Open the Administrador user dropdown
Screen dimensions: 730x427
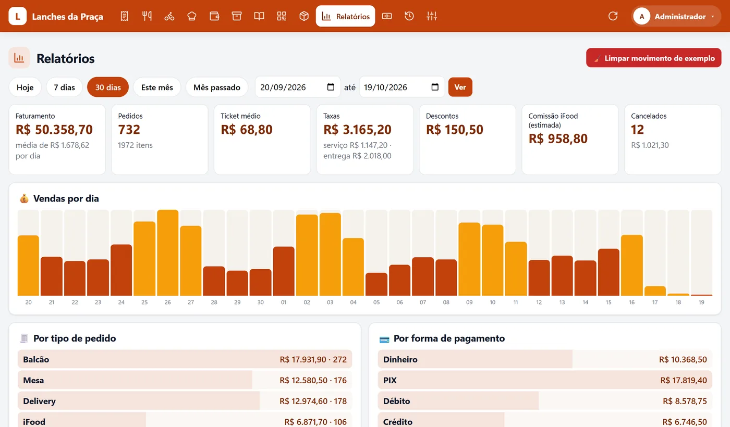pos(676,16)
